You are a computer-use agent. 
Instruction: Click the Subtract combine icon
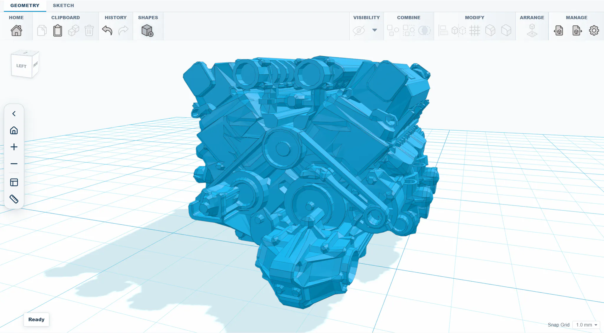click(409, 30)
